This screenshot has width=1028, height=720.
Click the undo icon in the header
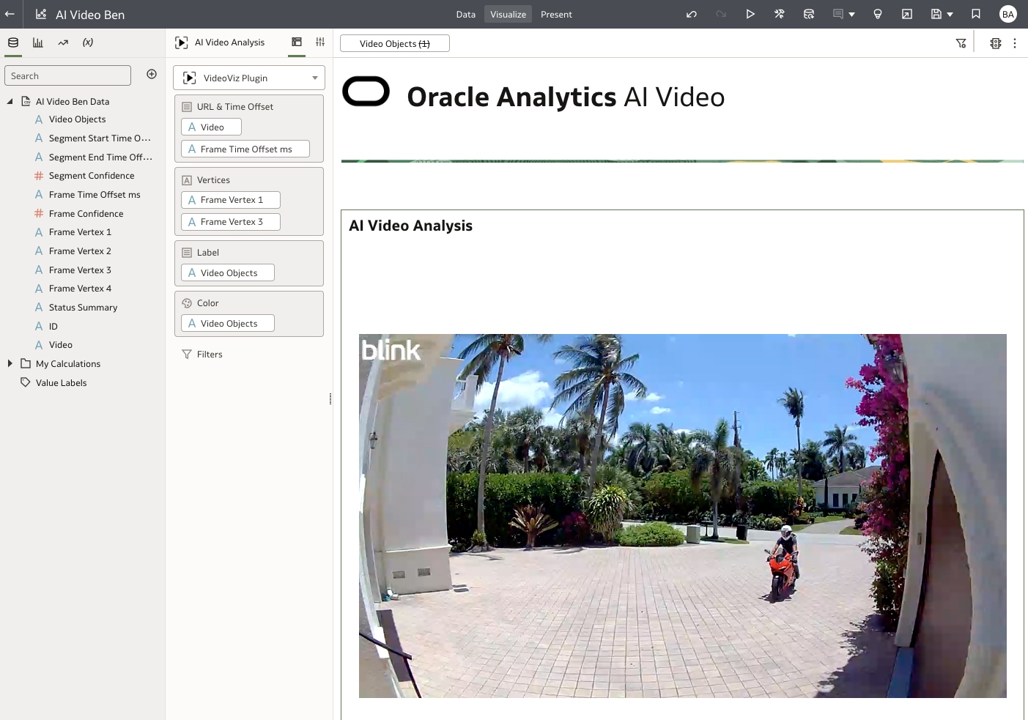pos(692,14)
